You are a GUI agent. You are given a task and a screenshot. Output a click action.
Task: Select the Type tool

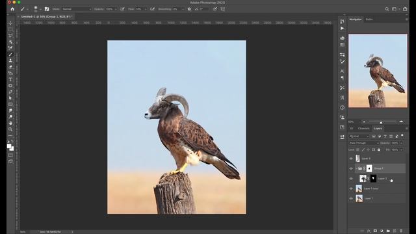pyautogui.click(x=10, y=79)
